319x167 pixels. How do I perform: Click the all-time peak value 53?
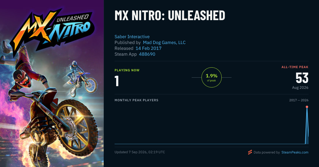coord(302,78)
